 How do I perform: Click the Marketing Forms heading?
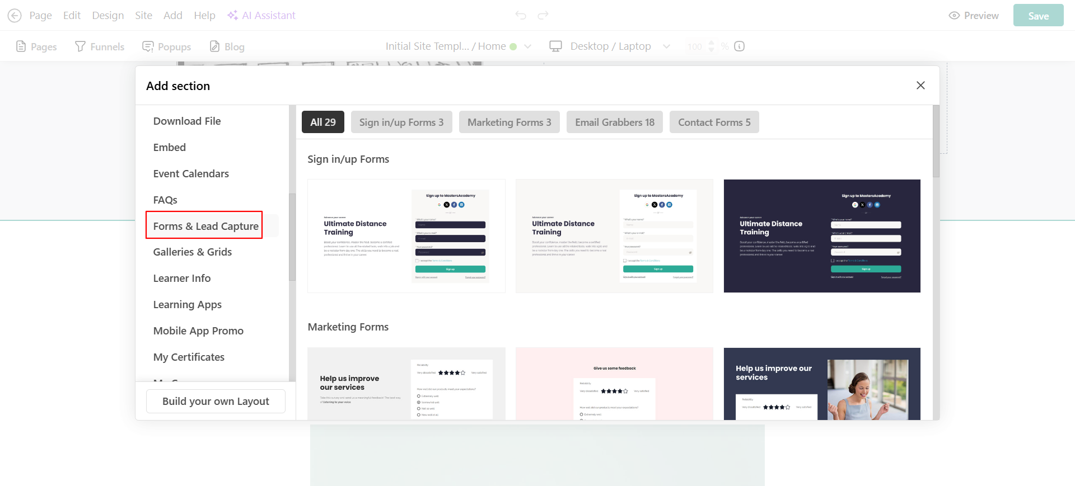(348, 327)
